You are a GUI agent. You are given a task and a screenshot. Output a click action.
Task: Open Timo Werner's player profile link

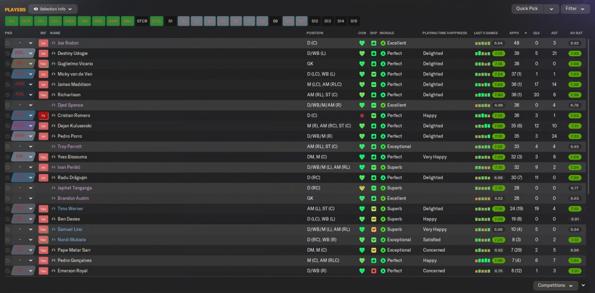pos(70,209)
